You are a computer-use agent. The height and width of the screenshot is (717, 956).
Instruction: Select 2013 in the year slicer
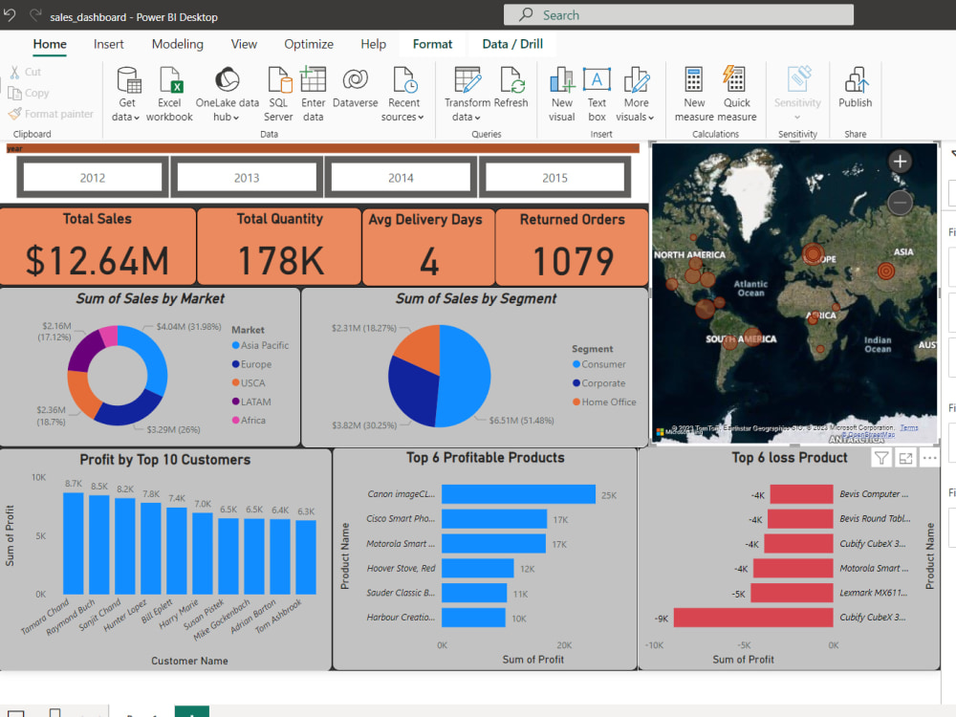246,177
